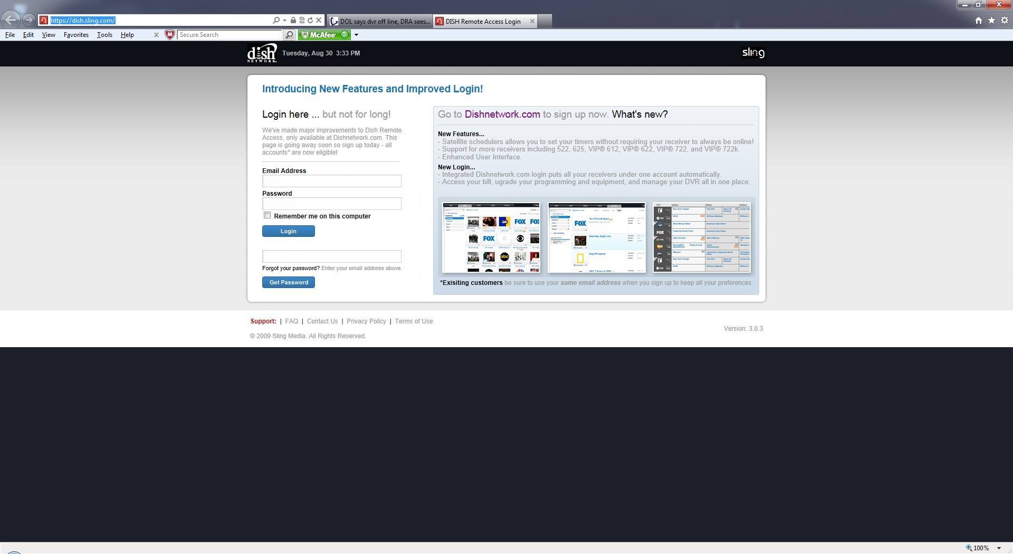Open the File menu

10,35
